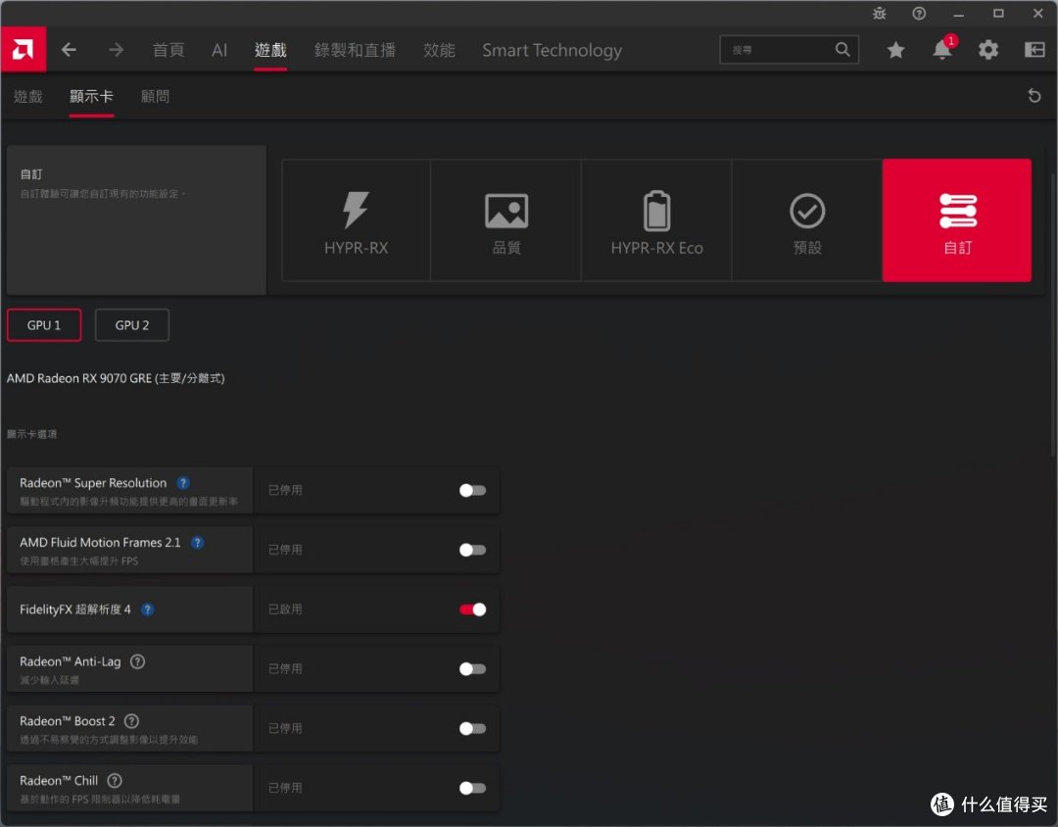Toggle the sidebar panel icon
This screenshot has height=827, width=1058.
click(x=1034, y=49)
